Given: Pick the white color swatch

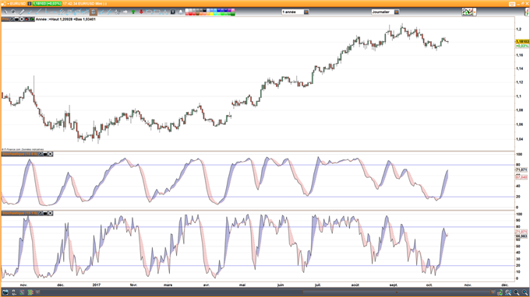Looking at the screenshot, I should click(x=187, y=10).
